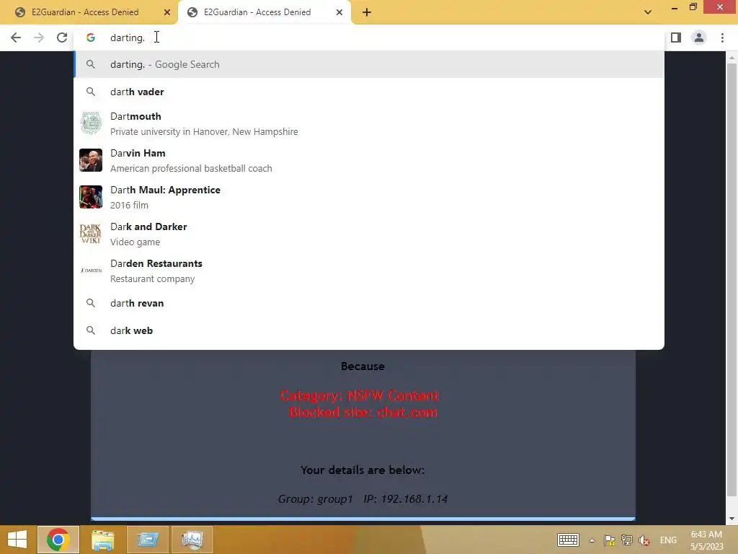Show hidden system tray icons
The image size is (738, 554).
(x=592, y=540)
